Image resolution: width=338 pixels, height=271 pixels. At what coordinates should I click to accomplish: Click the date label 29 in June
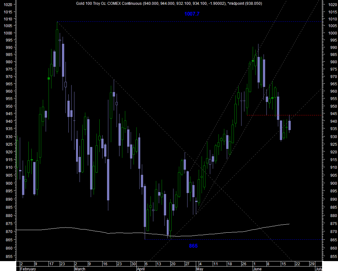point(312,264)
